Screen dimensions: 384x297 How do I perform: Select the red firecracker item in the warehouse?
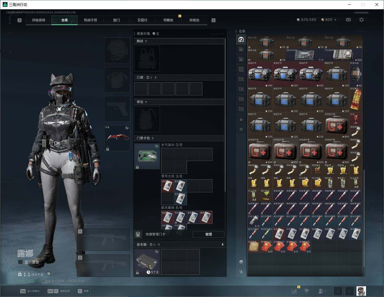[356, 100]
